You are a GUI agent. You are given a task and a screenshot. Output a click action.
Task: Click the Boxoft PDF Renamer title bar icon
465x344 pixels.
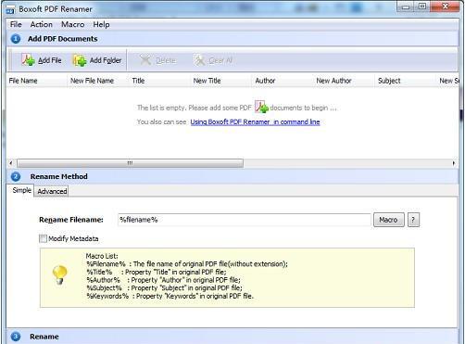point(10,9)
